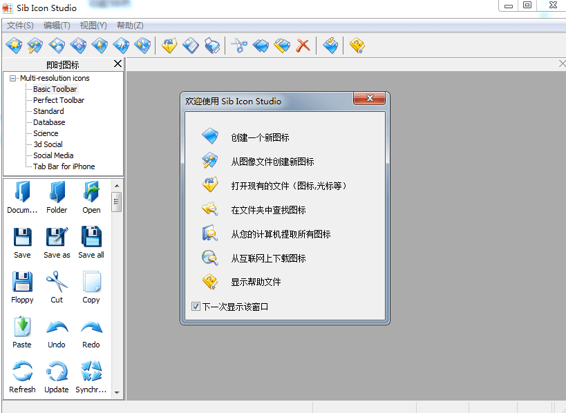
Task: Open the 视图(Y) menu
Action: 93,26
